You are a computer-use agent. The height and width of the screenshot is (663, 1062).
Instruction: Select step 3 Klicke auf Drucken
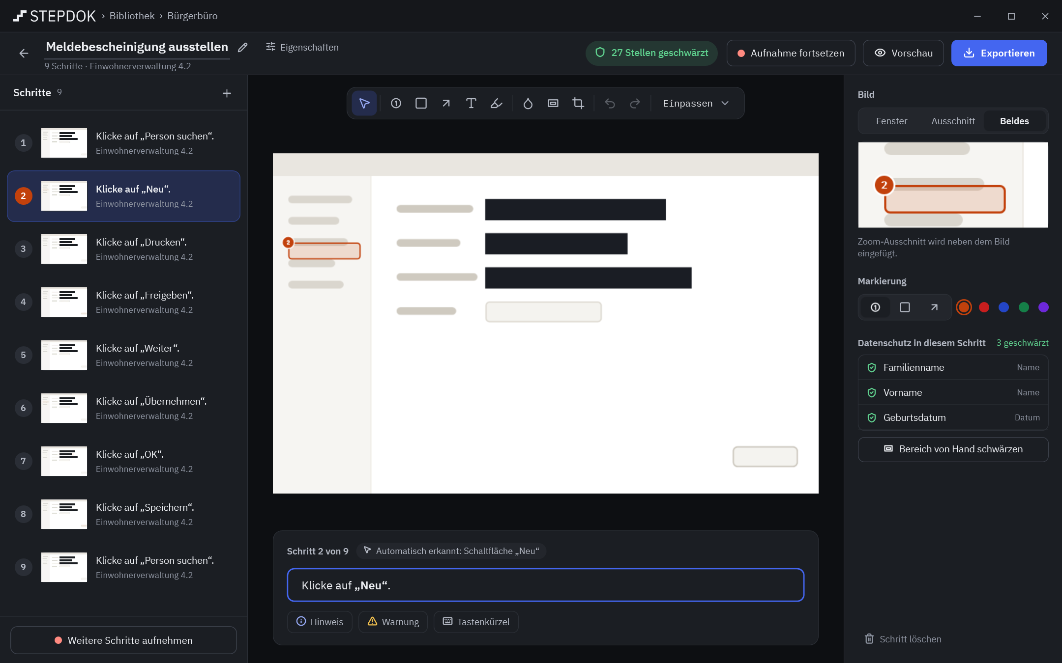[x=123, y=249]
